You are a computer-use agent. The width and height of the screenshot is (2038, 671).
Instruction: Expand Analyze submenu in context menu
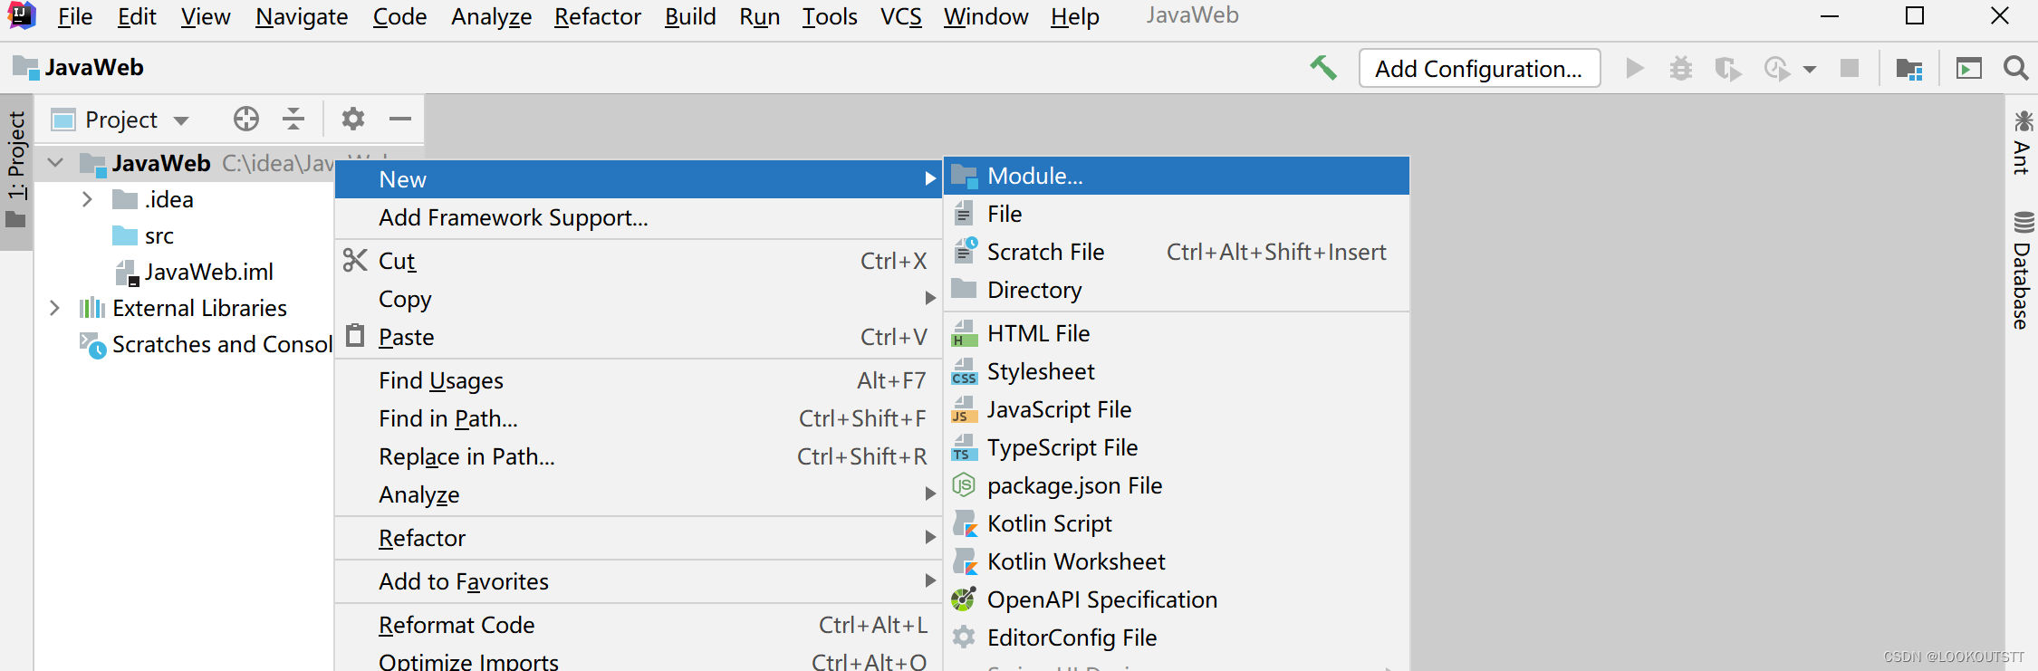(x=639, y=494)
